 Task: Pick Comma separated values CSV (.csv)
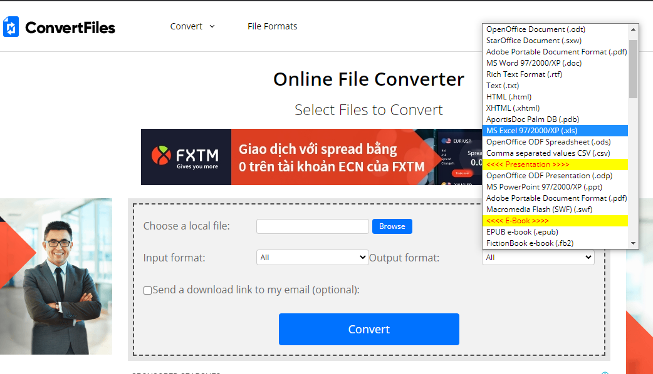555,153
